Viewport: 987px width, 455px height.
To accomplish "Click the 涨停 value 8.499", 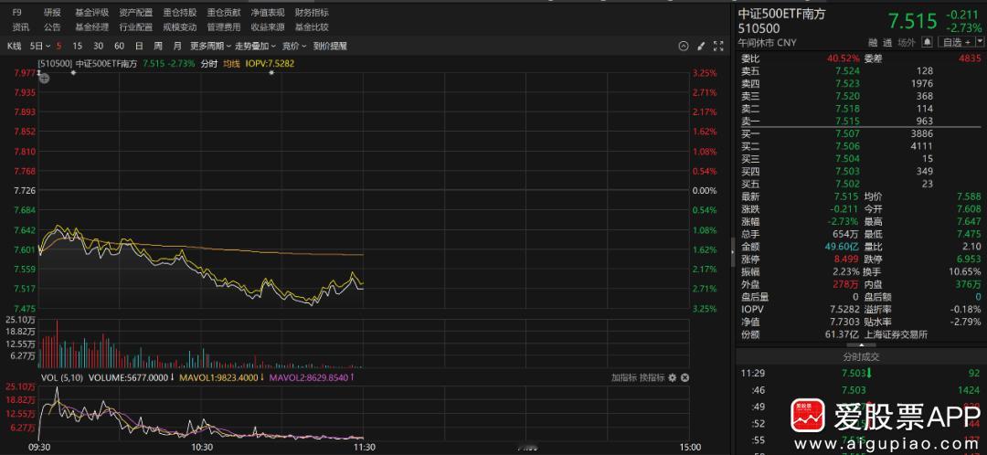I will (x=846, y=259).
